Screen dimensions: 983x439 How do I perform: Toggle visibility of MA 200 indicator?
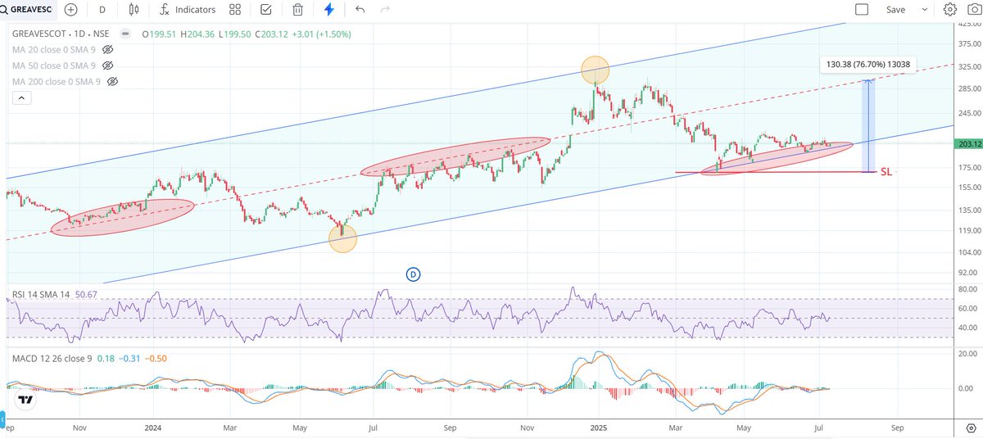click(113, 81)
